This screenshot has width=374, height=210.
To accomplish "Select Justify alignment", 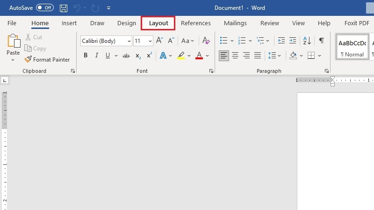I will tap(258, 56).
